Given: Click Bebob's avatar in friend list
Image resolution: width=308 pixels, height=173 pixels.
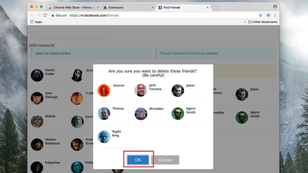Looking at the screenshot, I should coord(37,121).
